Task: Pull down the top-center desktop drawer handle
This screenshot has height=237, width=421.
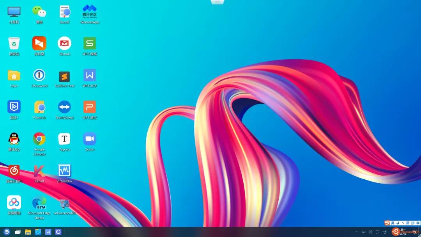Action: click(218, 2)
